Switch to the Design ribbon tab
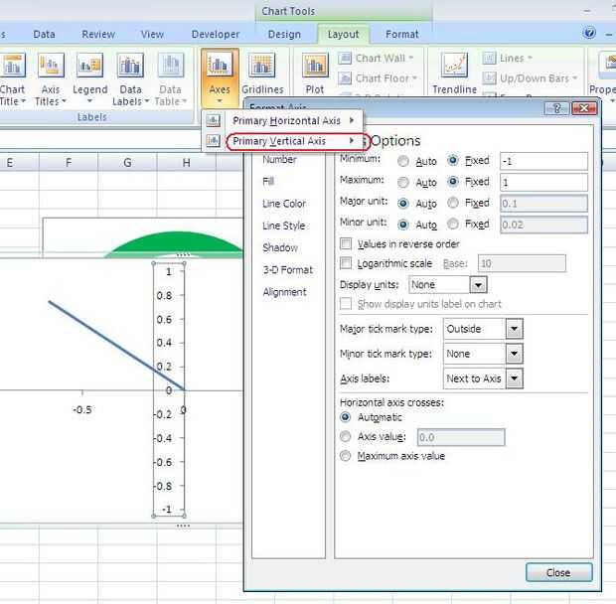The height and width of the screenshot is (604, 616). point(284,34)
